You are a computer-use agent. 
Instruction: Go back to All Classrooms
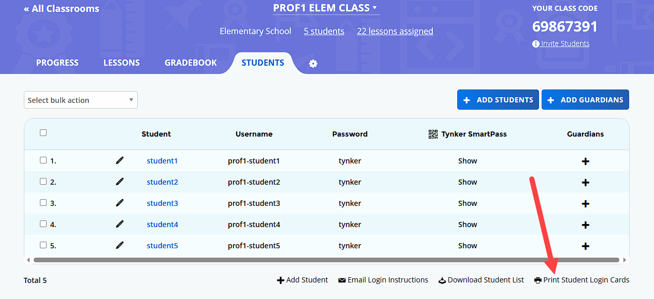point(62,9)
